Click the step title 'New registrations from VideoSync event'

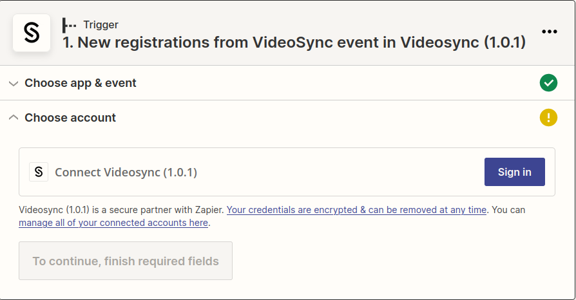click(x=294, y=42)
